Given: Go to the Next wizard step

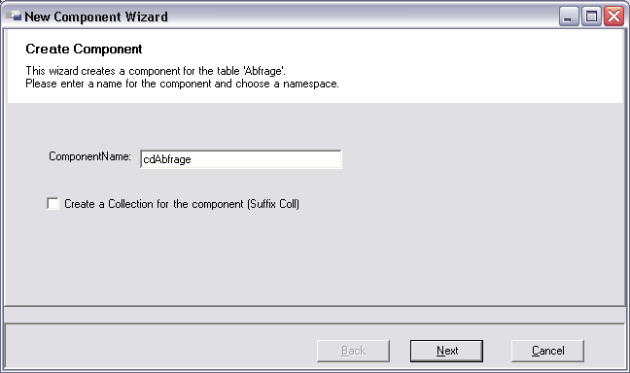Looking at the screenshot, I should [446, 351].
